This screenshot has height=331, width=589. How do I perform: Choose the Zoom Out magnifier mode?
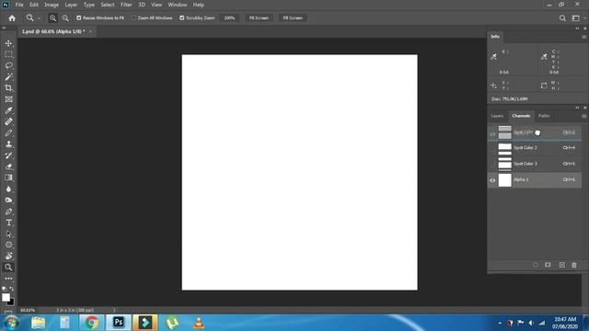[x=65, y=18]
